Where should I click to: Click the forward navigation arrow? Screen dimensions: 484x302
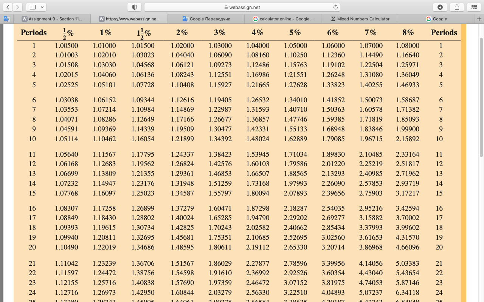coord(17,7)
